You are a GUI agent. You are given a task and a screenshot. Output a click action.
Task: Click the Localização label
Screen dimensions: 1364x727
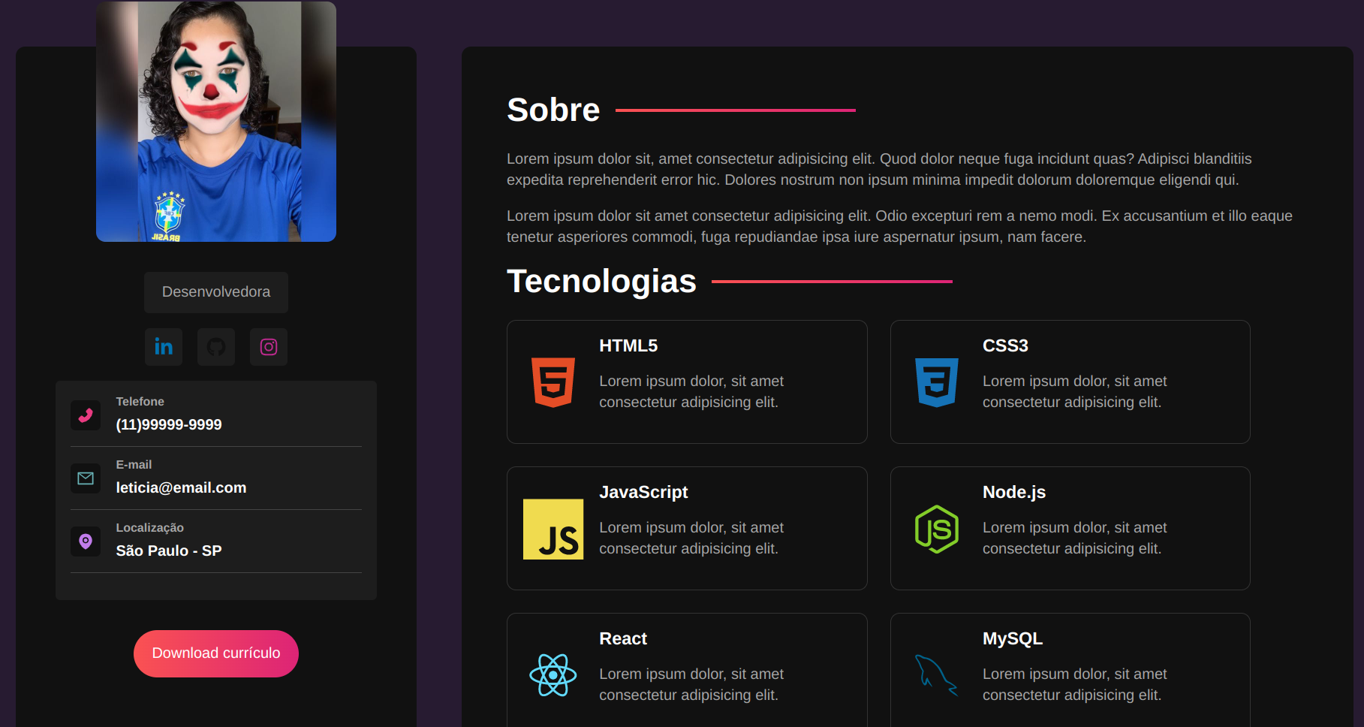pyautogui.click(x=149, y=528)
